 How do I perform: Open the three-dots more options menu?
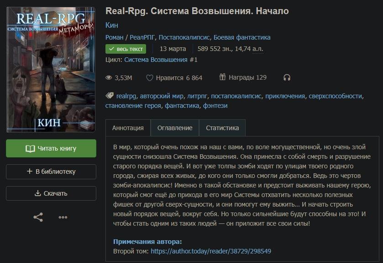(63, 217)
